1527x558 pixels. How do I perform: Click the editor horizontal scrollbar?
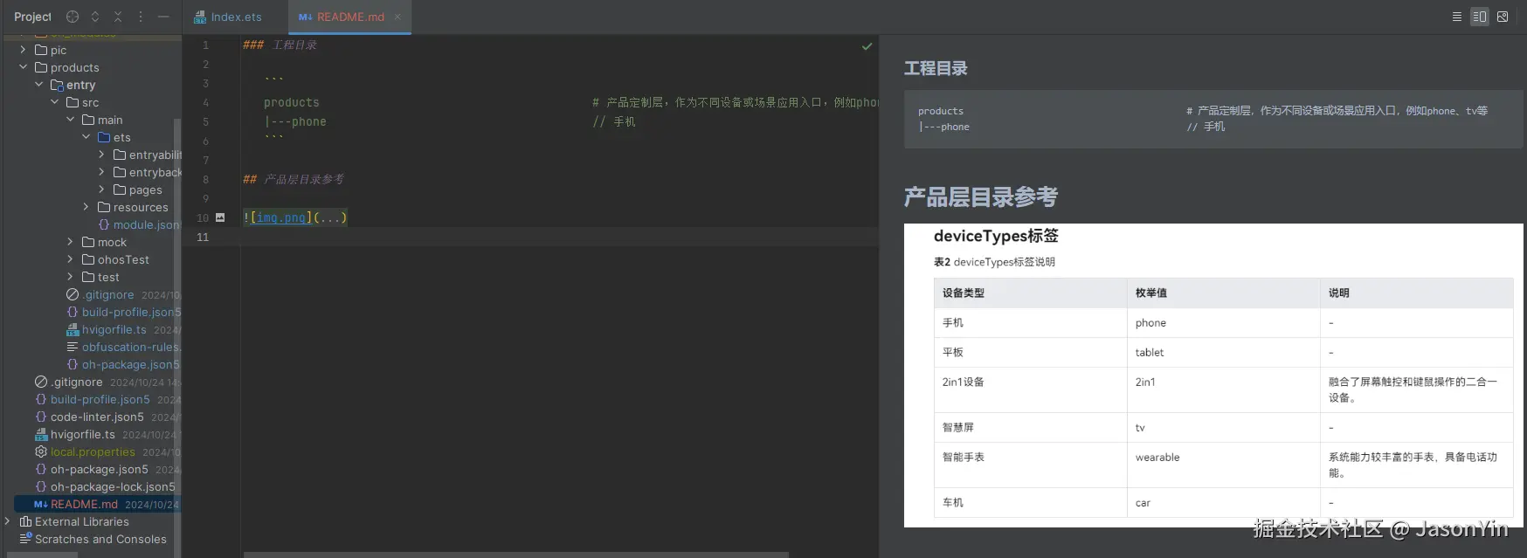coord(515,555)
